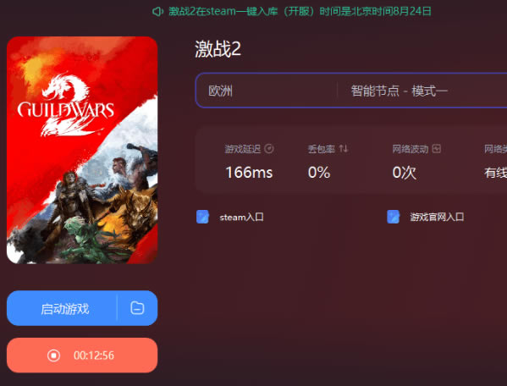The width and height of the screenshot is (507, 386).
Task: Click the blue icon for 游戏官网入口
Action: (394, 217)
